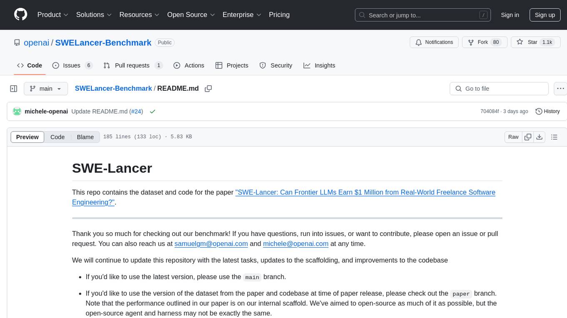
Task: Open the Issues tab
Action: [x=72, y=65]
